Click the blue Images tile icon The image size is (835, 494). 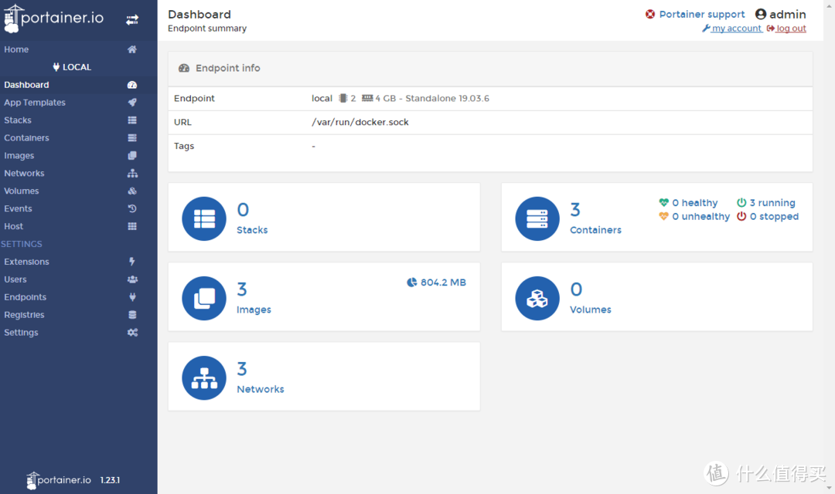click(204, 298)
